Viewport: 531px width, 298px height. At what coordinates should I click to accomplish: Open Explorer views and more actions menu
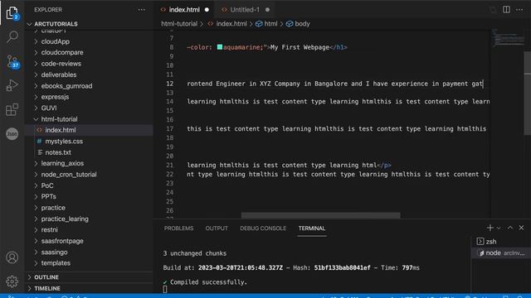point(141,10)
